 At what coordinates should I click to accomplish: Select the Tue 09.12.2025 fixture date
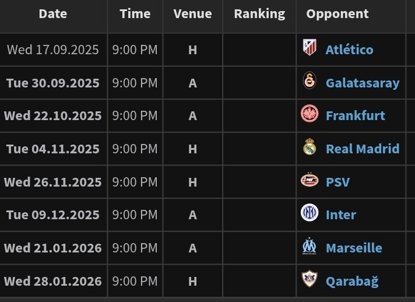[53, 215]
